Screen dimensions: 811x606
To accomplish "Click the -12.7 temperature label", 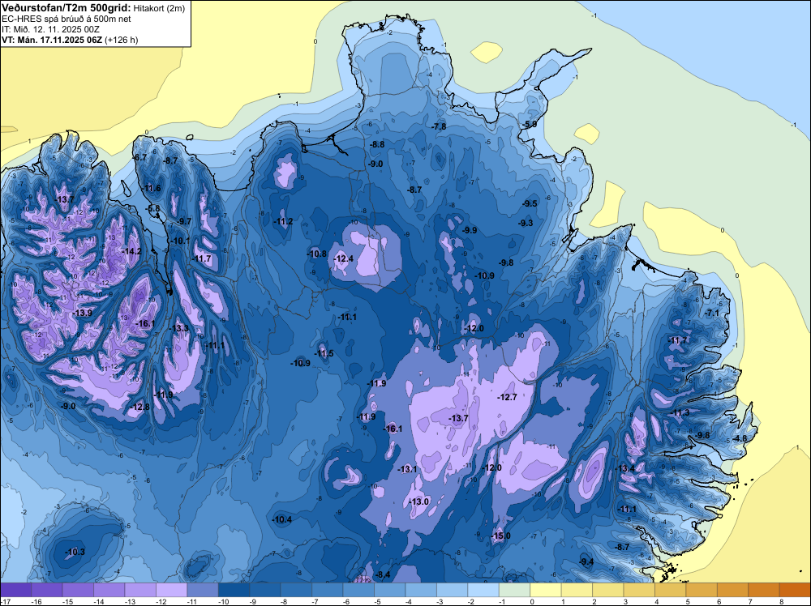I will point(507,397).
